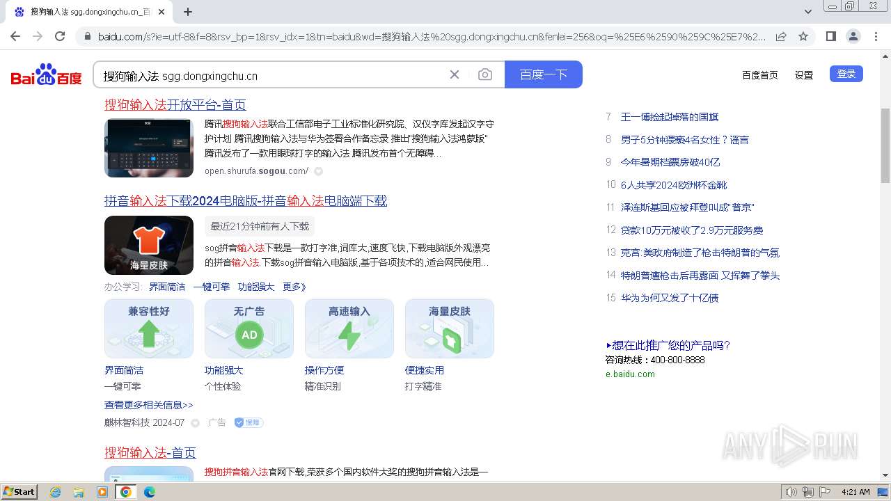The width and height of the screenshot is (891, 501).
Task: Open the Chrome profile avatar menu
Action: pyautogui.click(x=853, y=36)
